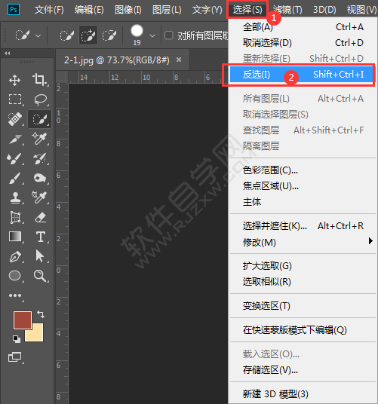The width and height of the screenshot is (378, 404).
Task: Select the Clone Stamp tool
Action: (16, 198)
